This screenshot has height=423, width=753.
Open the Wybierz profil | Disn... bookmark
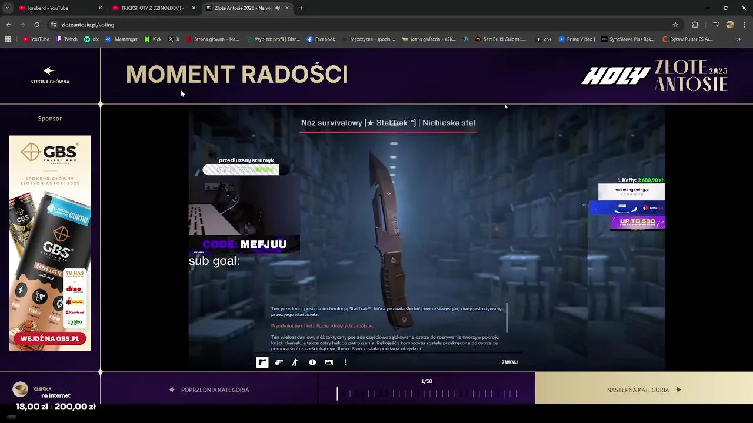[x=273, y=39]
